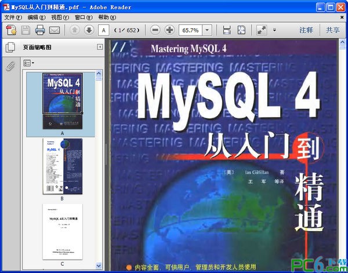This screenshot has width=348, height=273.
Task: Click thumbnail panel scroll down arrow
Action: [99, 265]
